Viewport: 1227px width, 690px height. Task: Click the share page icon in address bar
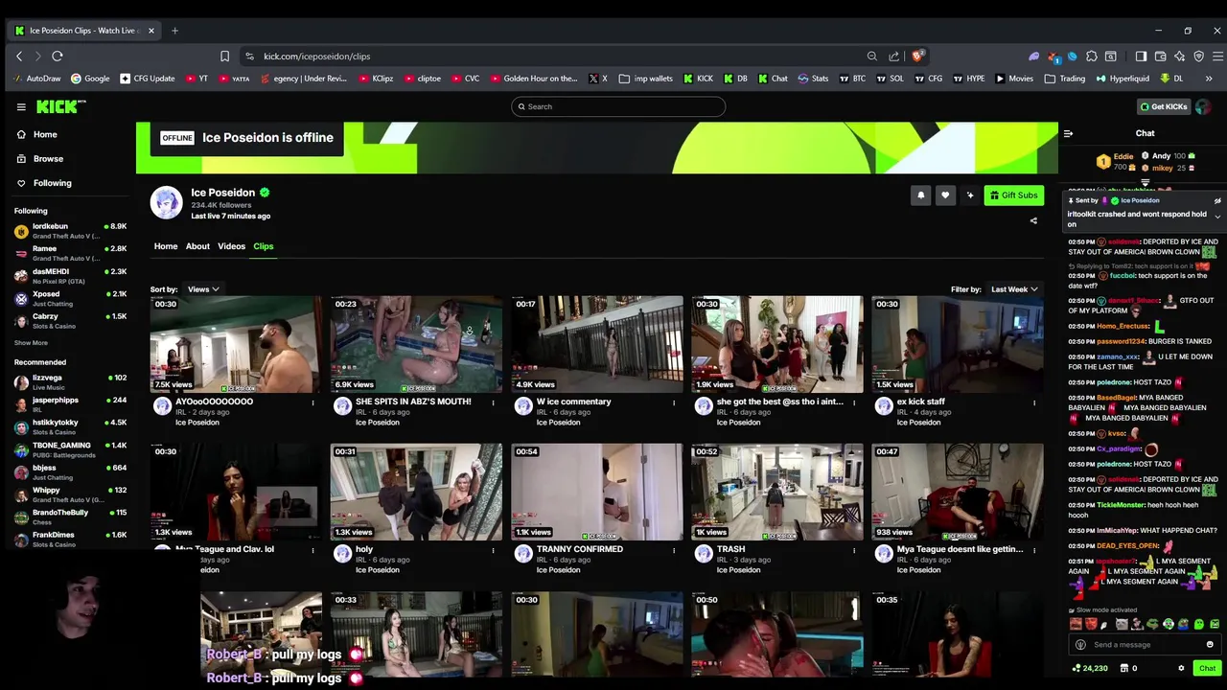pos(893,57)
